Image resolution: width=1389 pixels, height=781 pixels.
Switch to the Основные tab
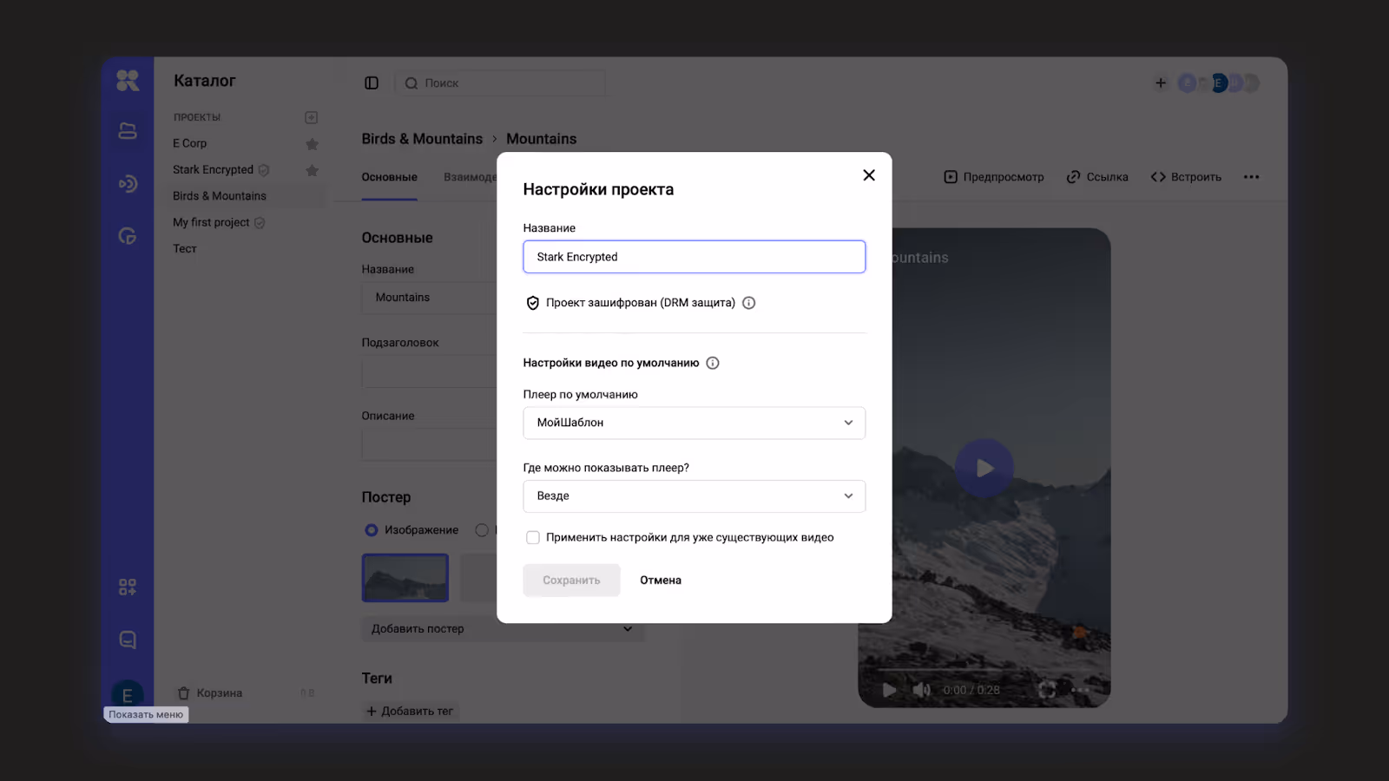[389, 177]
